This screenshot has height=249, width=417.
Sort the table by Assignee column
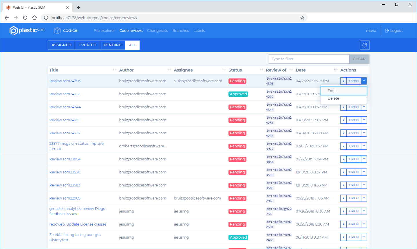point(224,70)
